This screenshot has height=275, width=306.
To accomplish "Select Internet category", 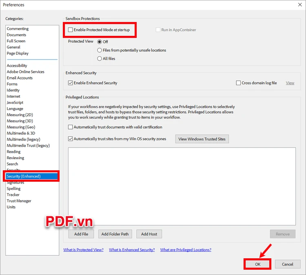I will pos(13,96).
